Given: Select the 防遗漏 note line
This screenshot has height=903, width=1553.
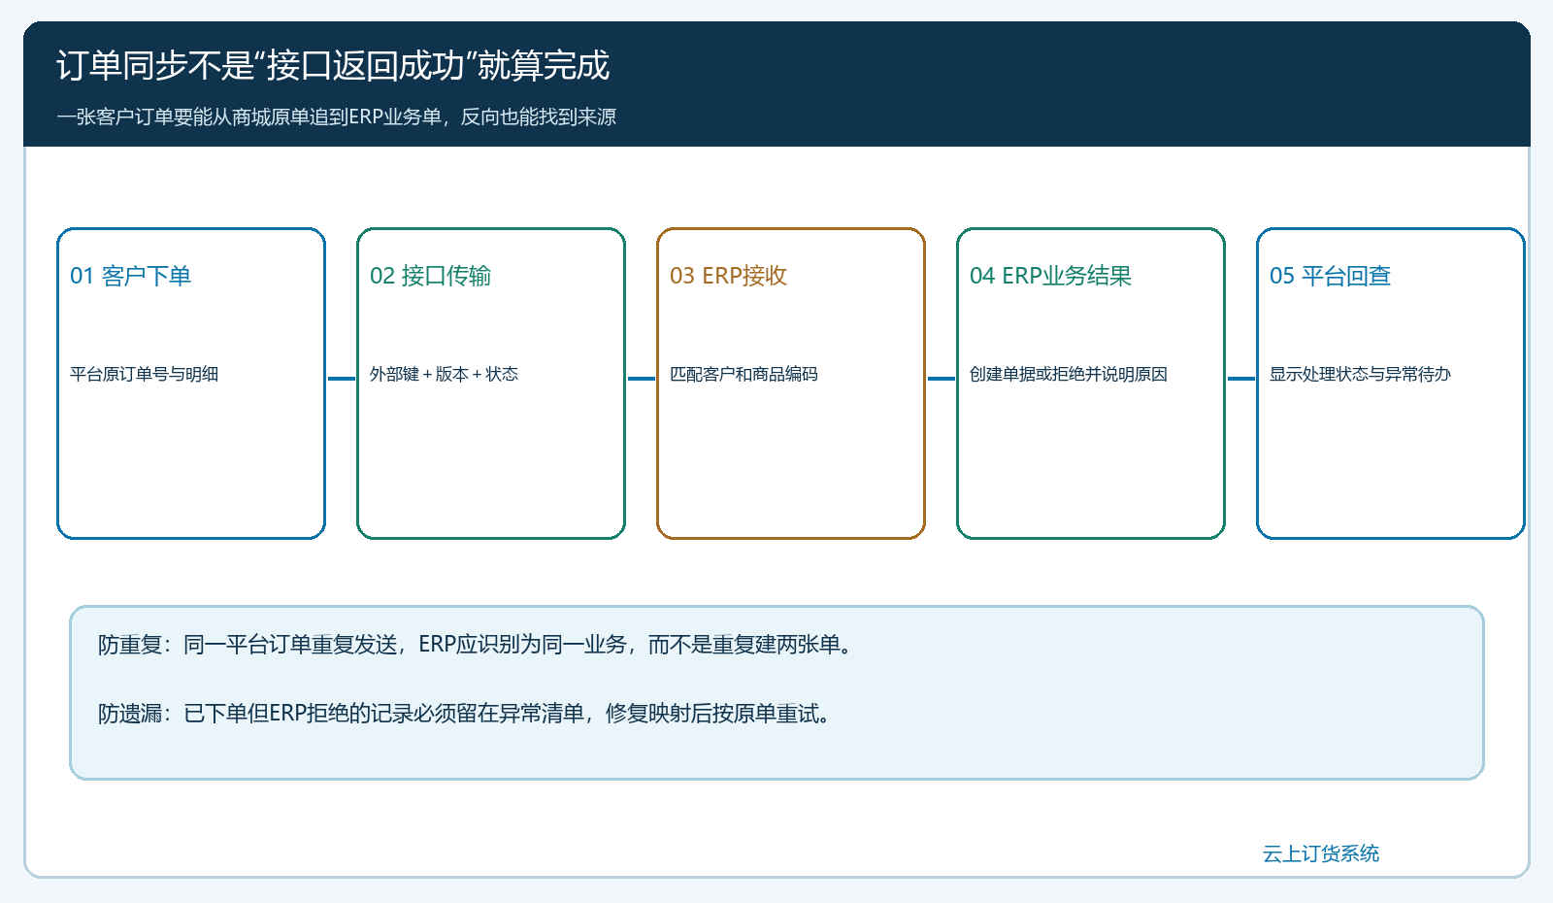Looking at the screenshot, I should click(x=465, y=714).
